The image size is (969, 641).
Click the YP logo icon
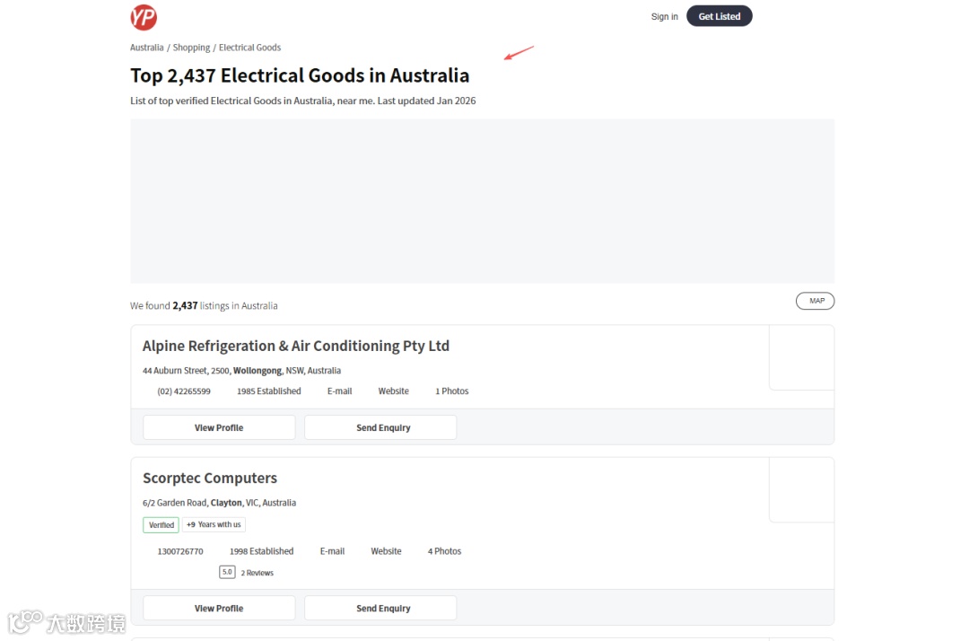[144, 17]
